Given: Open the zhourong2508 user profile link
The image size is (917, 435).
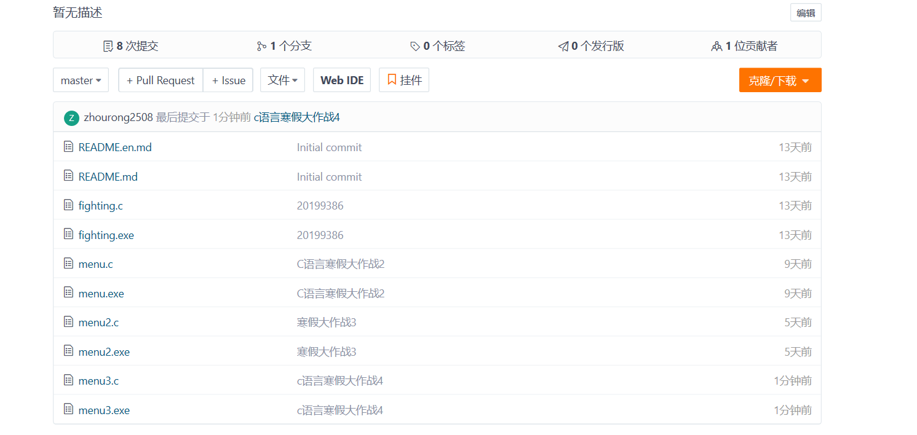Looking at the screenshot, I should [x=118, y=117].
